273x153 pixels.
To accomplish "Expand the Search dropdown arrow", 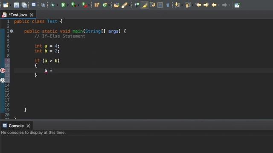I will tap(129, 5).
